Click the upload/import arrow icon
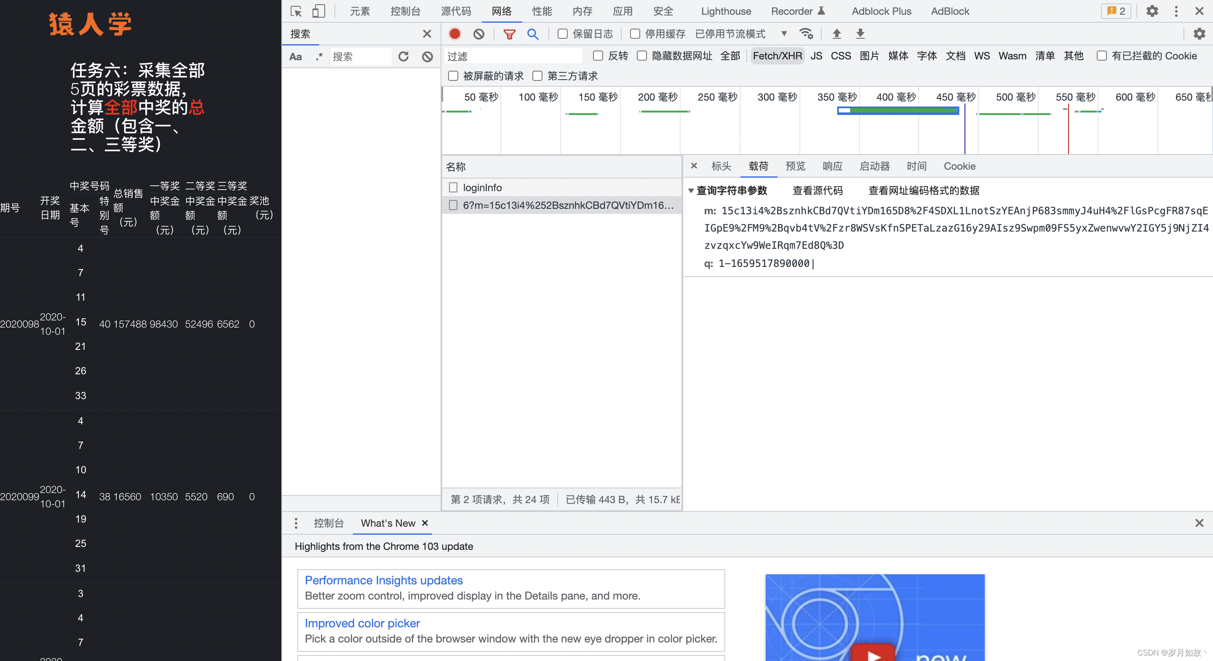This screenshot has width=1213, height=661. point(837,33)
